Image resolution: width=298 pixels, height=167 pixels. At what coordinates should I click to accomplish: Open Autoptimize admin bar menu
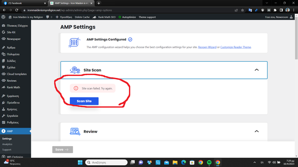point(127,17)
